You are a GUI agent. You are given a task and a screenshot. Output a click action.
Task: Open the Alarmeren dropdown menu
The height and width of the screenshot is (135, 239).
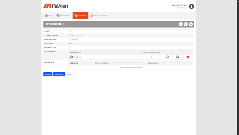point(63,15)
